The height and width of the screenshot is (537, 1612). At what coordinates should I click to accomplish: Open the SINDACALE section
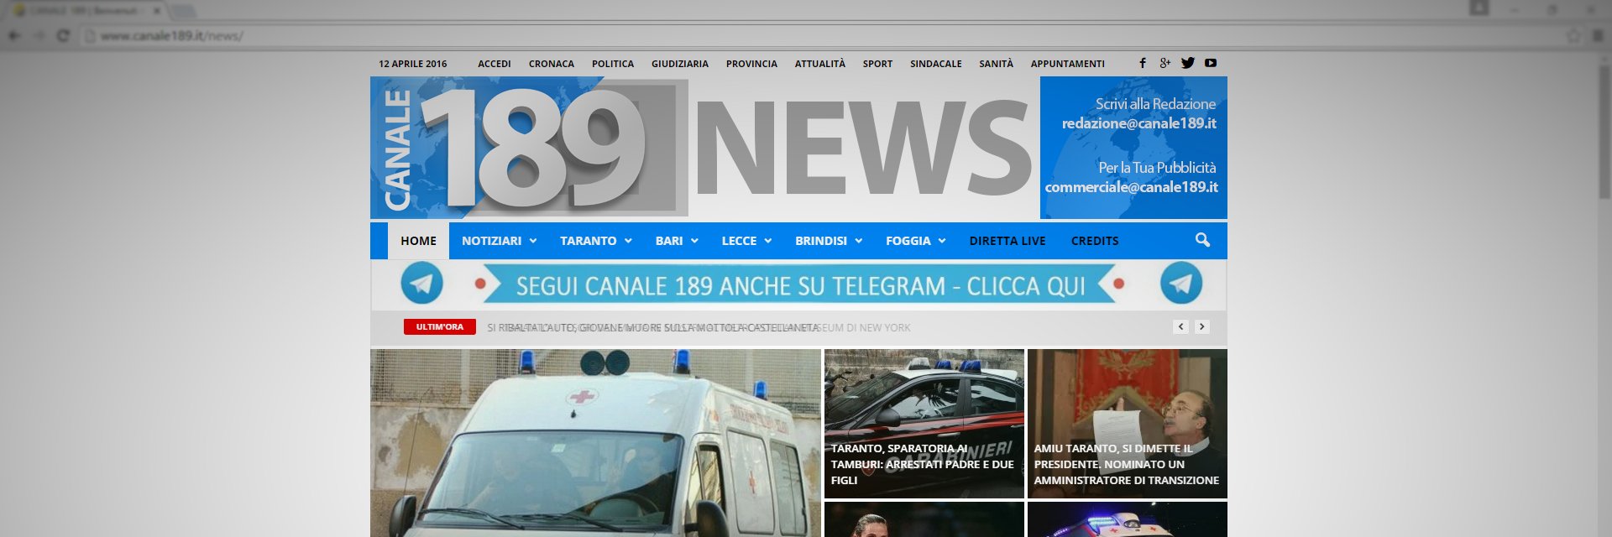tap(936, 64)
